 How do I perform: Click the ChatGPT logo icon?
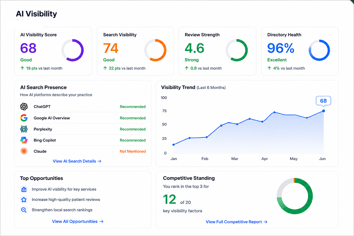coord(24,106)
